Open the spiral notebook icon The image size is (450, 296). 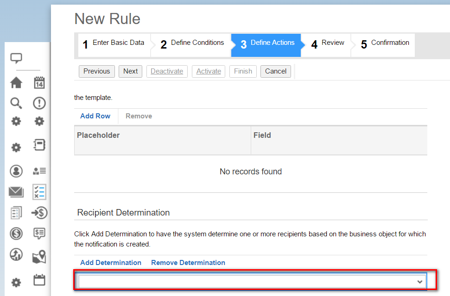[x=39, y=145]
